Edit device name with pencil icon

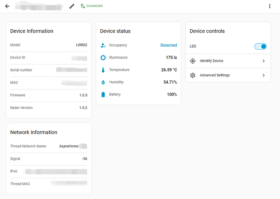(72, 6)
